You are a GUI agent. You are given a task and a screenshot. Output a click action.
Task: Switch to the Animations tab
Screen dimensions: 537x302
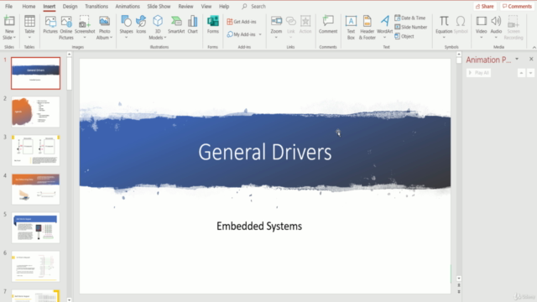(128, 6)
